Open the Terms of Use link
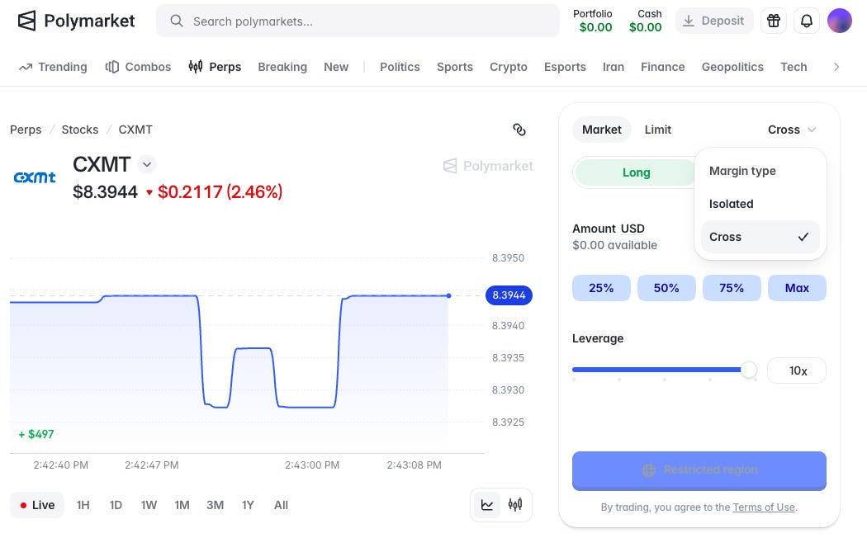 point(764,507)
